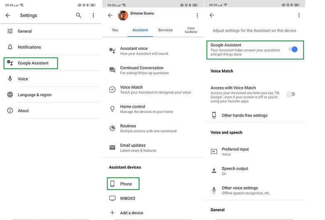Click the Notifications bell icon
The image size is (325, 220).
pos(10,47)
